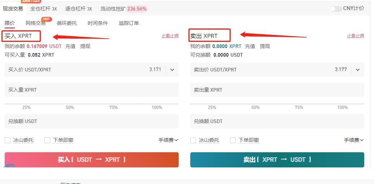
Task: Open 止盈止损 link in the buy panel
Action: click(x=170, y=36)
